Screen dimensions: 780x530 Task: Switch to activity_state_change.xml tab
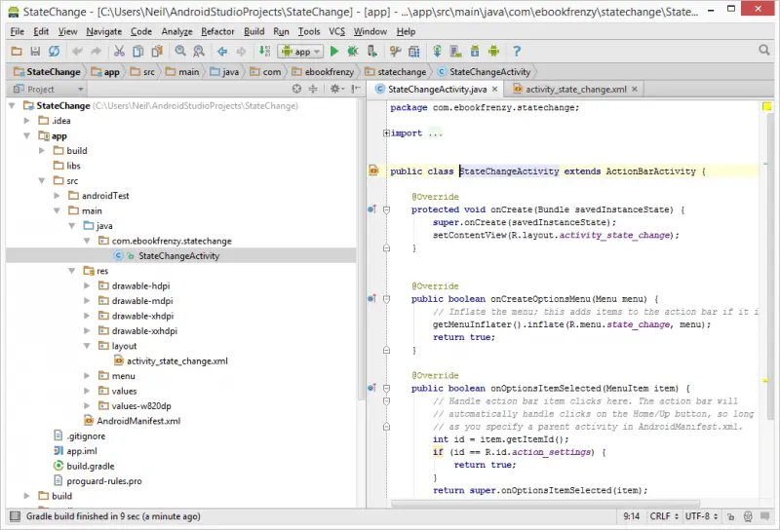[575, 89]
